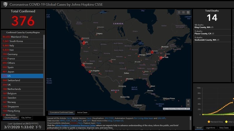
Task: Open the Johns Hopkins Coronavirus Resource Center link
Action: 75,125
